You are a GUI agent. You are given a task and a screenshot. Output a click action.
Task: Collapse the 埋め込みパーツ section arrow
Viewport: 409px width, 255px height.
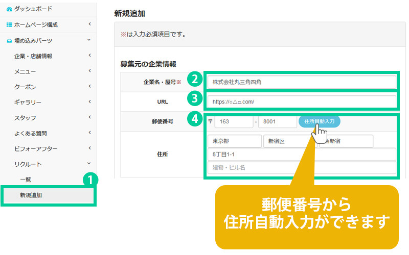[x=89, y=40]
